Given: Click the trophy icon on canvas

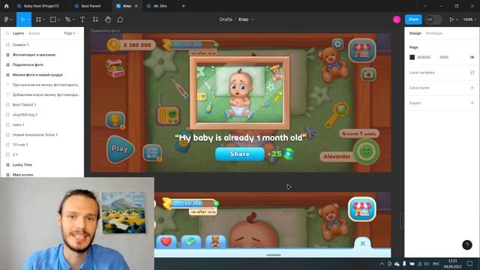Looking at the screenshot, I should click(115, 120).
